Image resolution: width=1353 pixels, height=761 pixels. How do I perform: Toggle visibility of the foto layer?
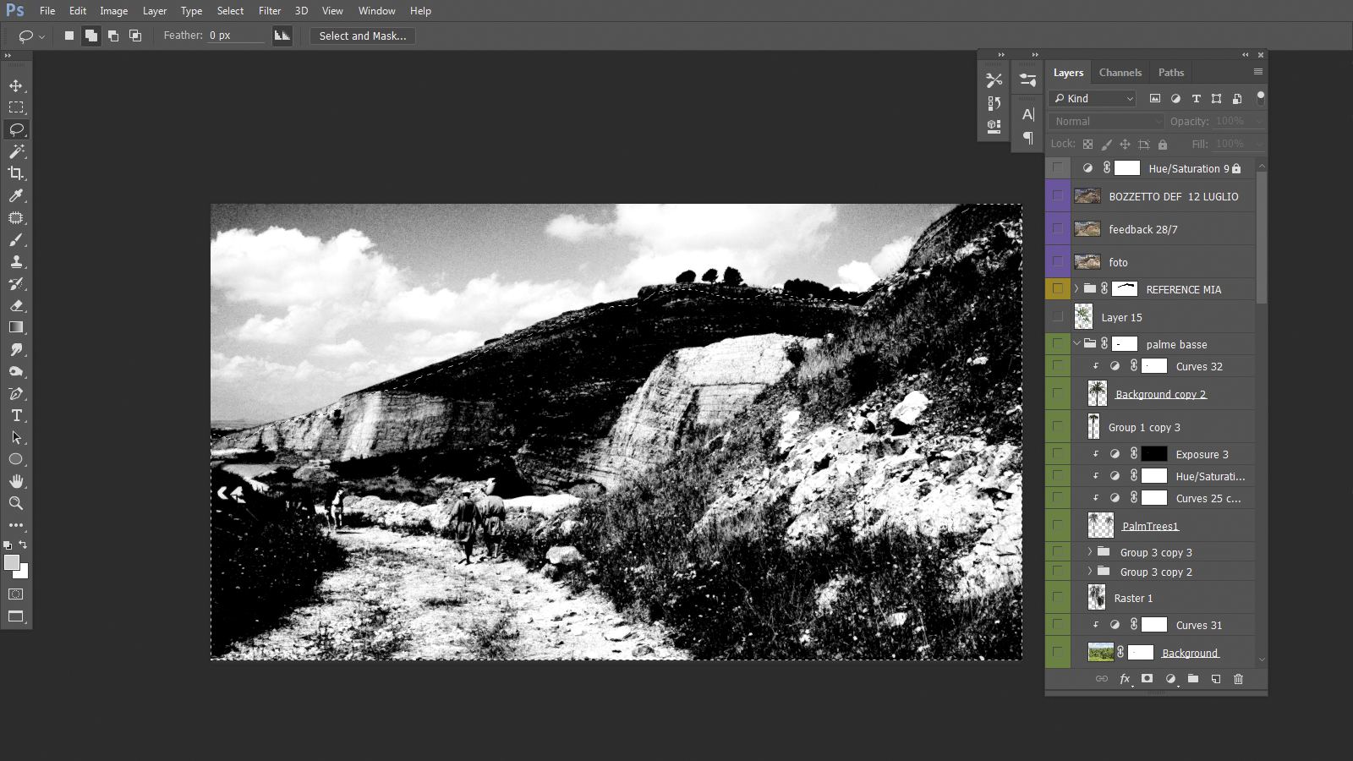click(x=1058, y=262)
